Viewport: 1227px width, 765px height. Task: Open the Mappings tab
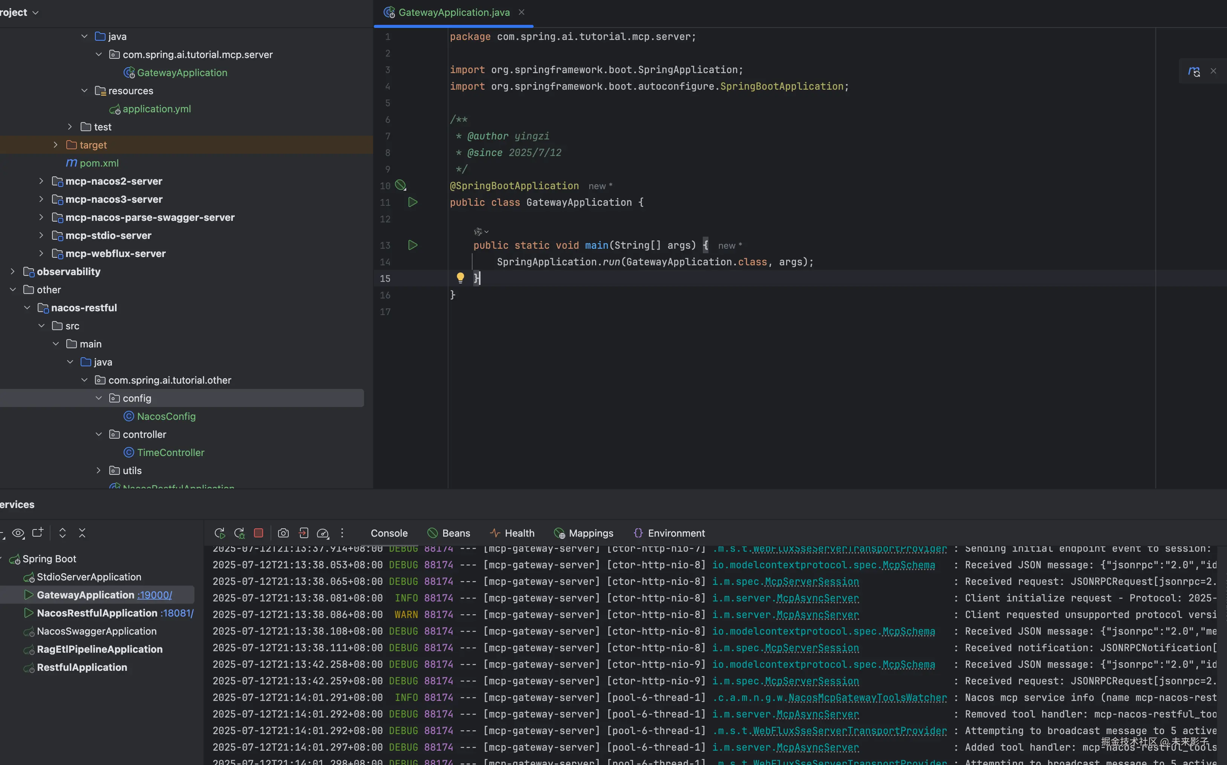(584, 533)
